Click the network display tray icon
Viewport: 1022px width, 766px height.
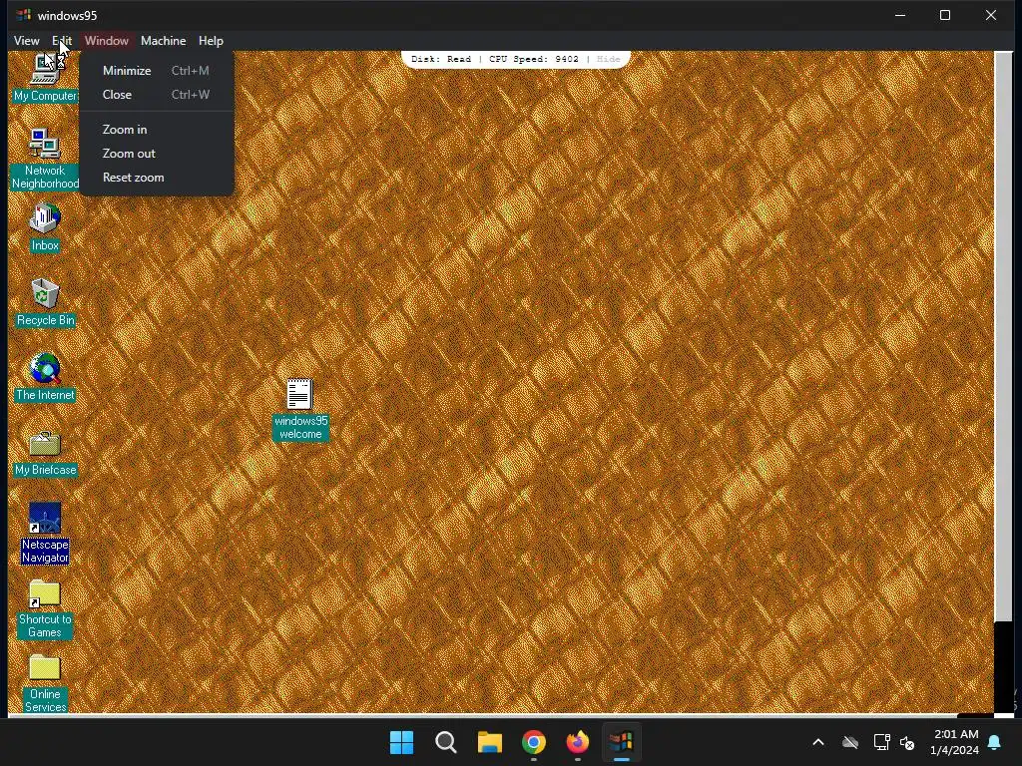[x=881, y=742]
